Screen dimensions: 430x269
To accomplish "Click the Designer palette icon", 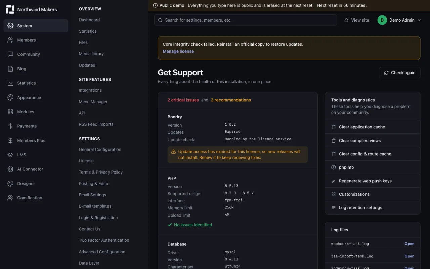I will 10,184.
